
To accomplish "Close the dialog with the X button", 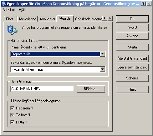I will pos(149,4).
